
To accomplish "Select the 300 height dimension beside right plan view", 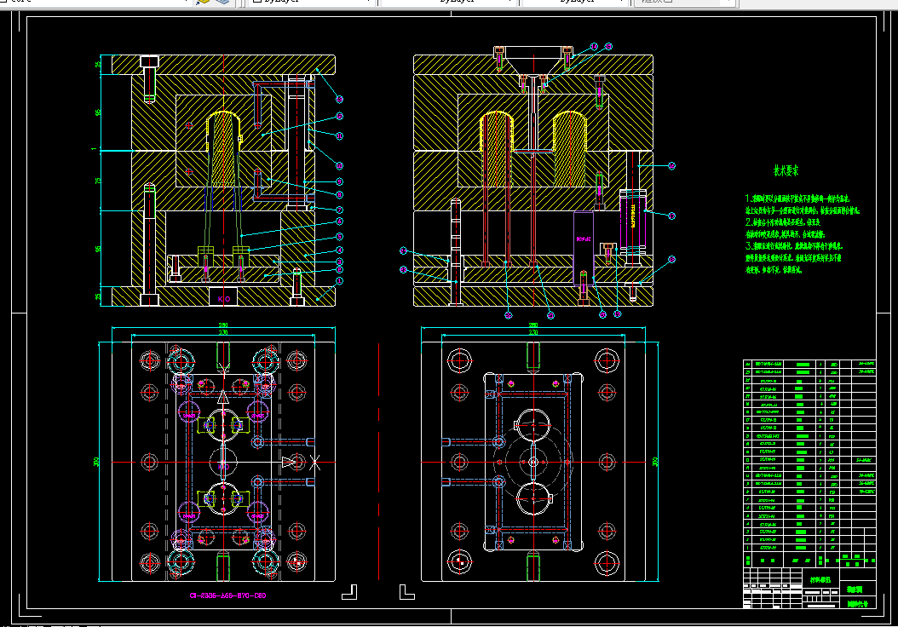I will [655, 462].
